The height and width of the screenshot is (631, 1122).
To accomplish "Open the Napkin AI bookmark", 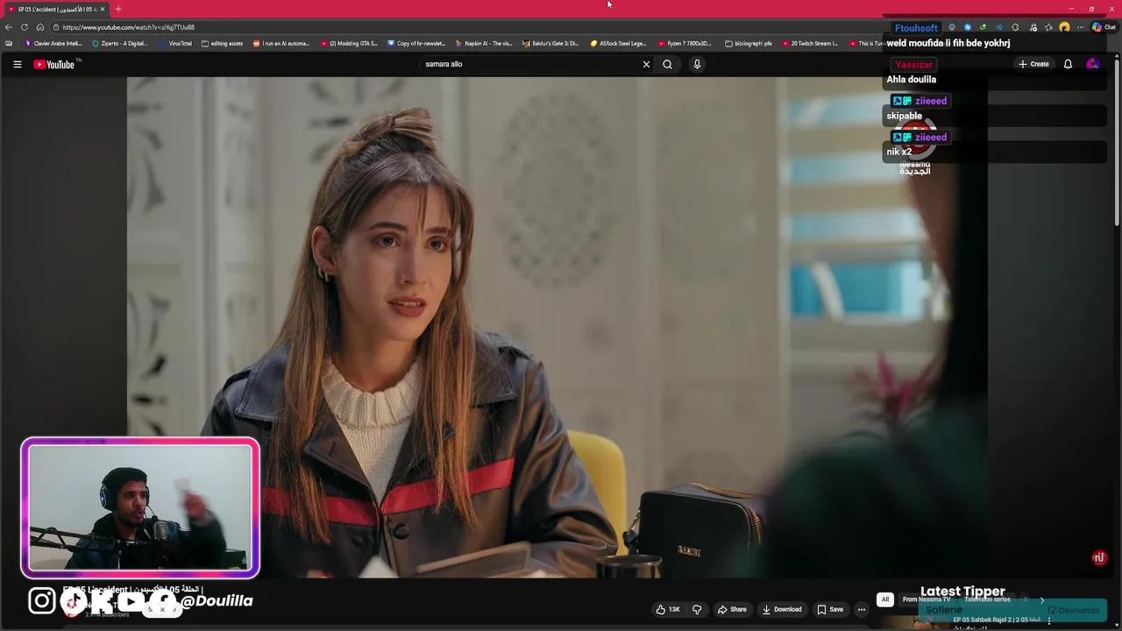I will coord(484,43).
